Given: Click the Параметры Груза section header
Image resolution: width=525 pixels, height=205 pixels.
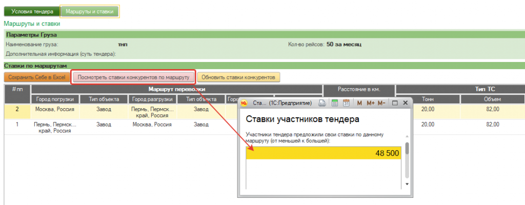Looking at the screenshot, I should click(x=31, y=34).
